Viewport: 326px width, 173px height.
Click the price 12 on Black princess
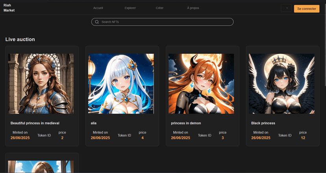pos(303,138)
